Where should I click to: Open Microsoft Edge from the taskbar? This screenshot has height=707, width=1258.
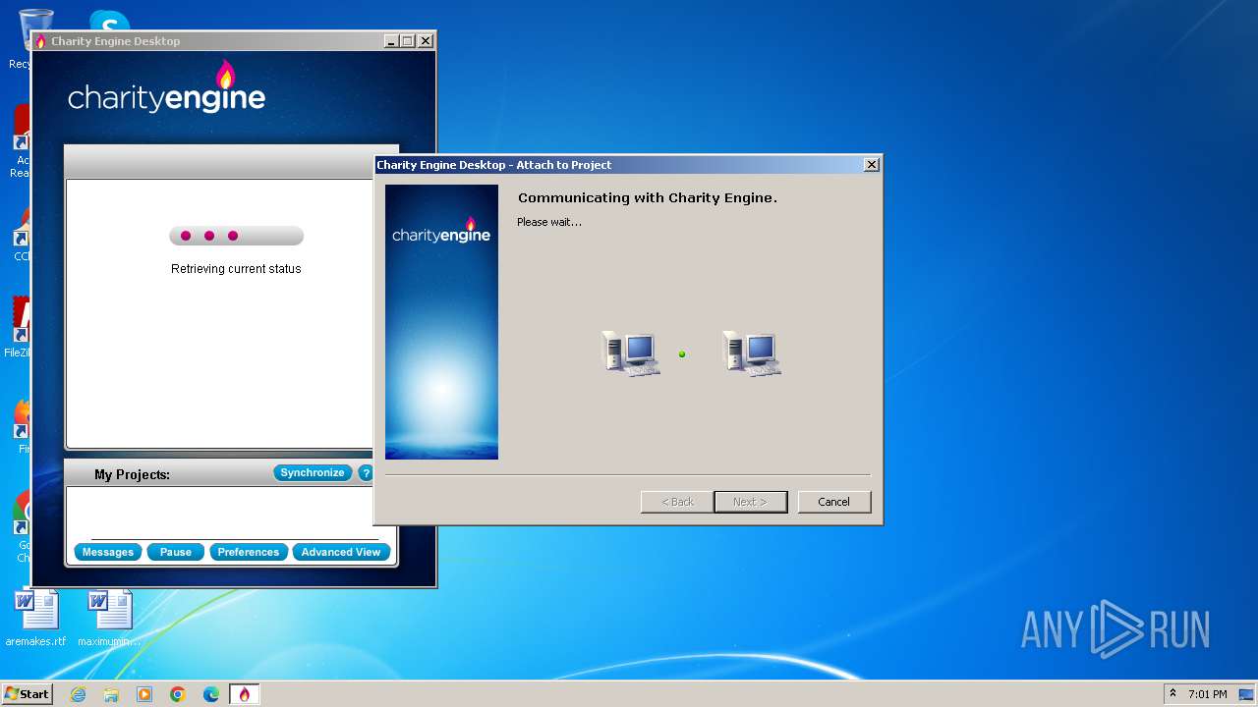[211, 694]
